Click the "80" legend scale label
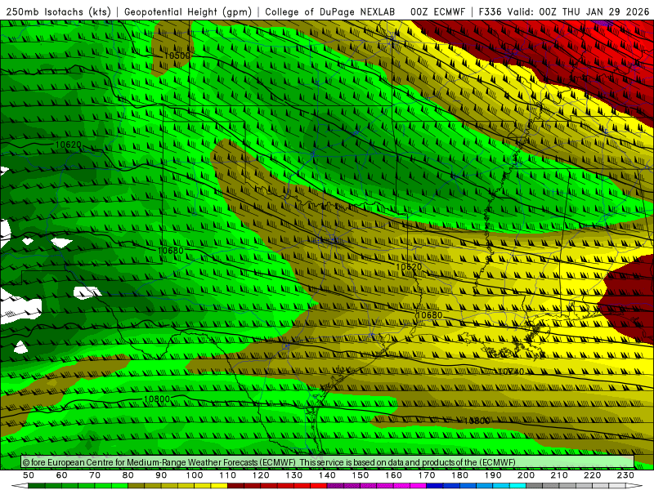The width and height of the screenshot is (654, 490). (x=128, y=475)
